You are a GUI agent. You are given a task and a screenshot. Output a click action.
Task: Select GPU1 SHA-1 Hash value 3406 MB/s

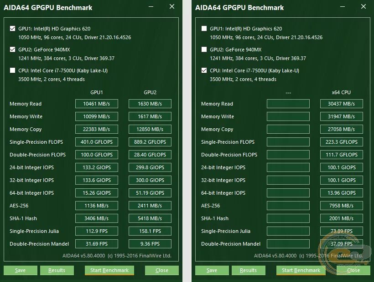97,218
